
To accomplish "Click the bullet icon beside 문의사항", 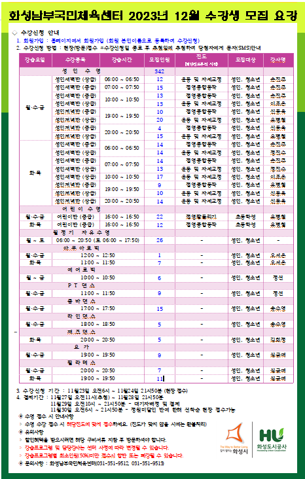I will coord(21,463).
